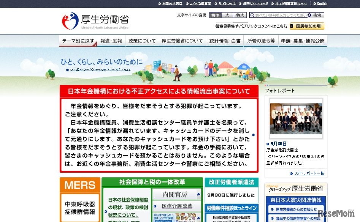Click inside the search input field
The width and height of the screenshot is (360, 222).
(x=279, y=15)
